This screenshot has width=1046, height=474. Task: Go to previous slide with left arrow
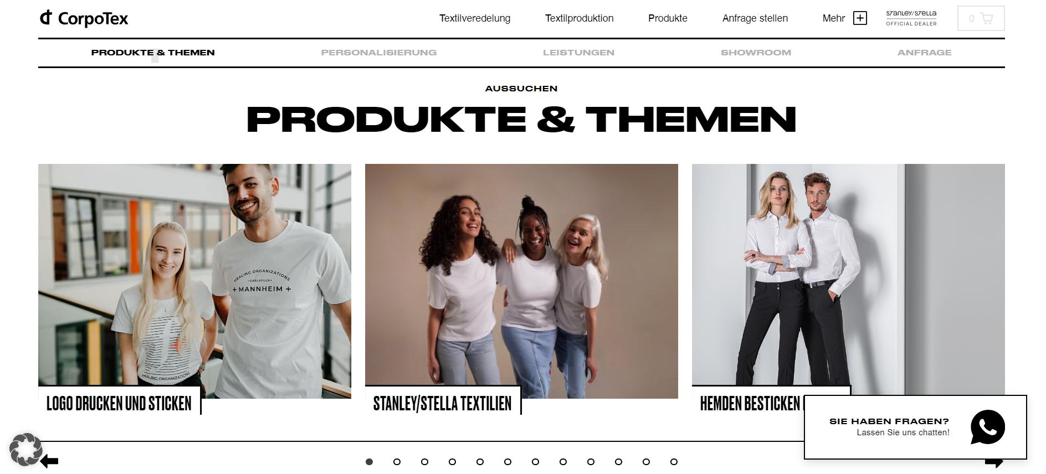(x=49, y=461)
